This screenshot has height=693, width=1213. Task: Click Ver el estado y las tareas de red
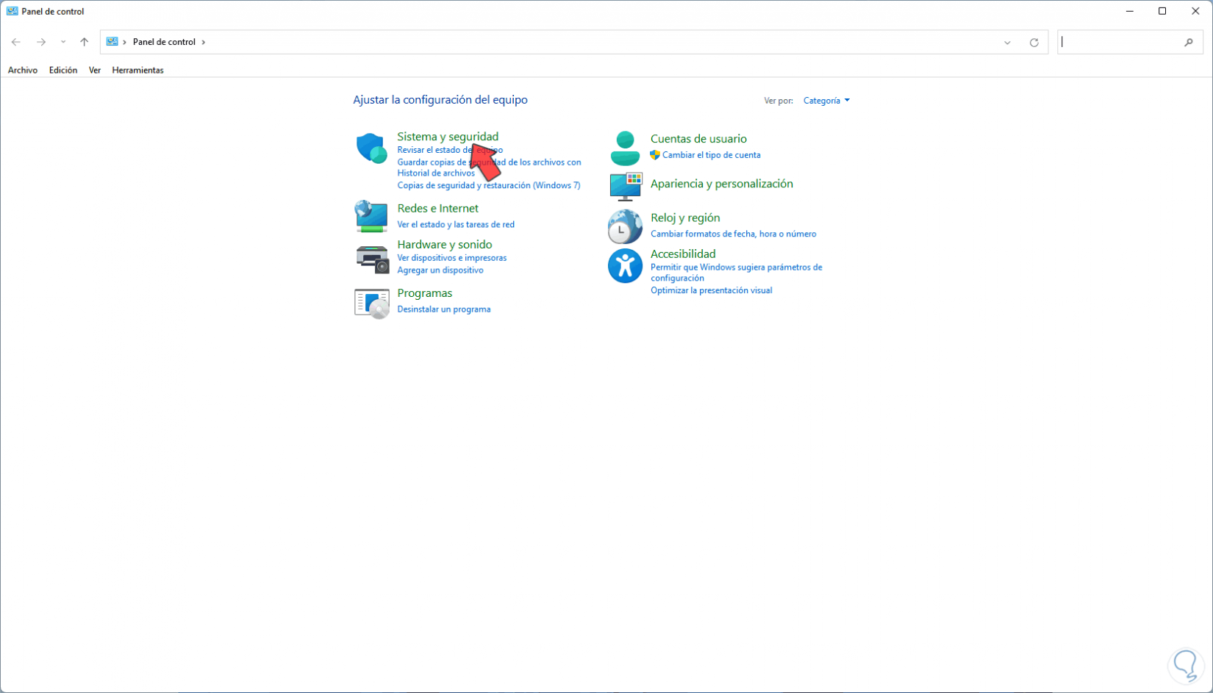456,225
